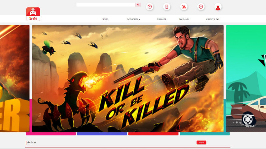Expand the Categories dropdown menu
266x149 pixels.
133,19
